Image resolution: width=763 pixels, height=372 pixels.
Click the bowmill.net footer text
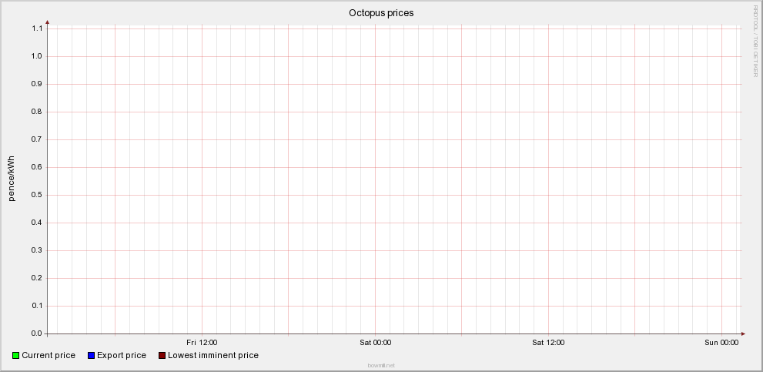coord(381,365)
